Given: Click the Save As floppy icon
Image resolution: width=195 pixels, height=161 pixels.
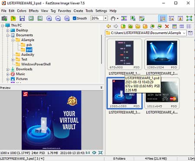Looking at the screenshot, I should click(22, 19).
